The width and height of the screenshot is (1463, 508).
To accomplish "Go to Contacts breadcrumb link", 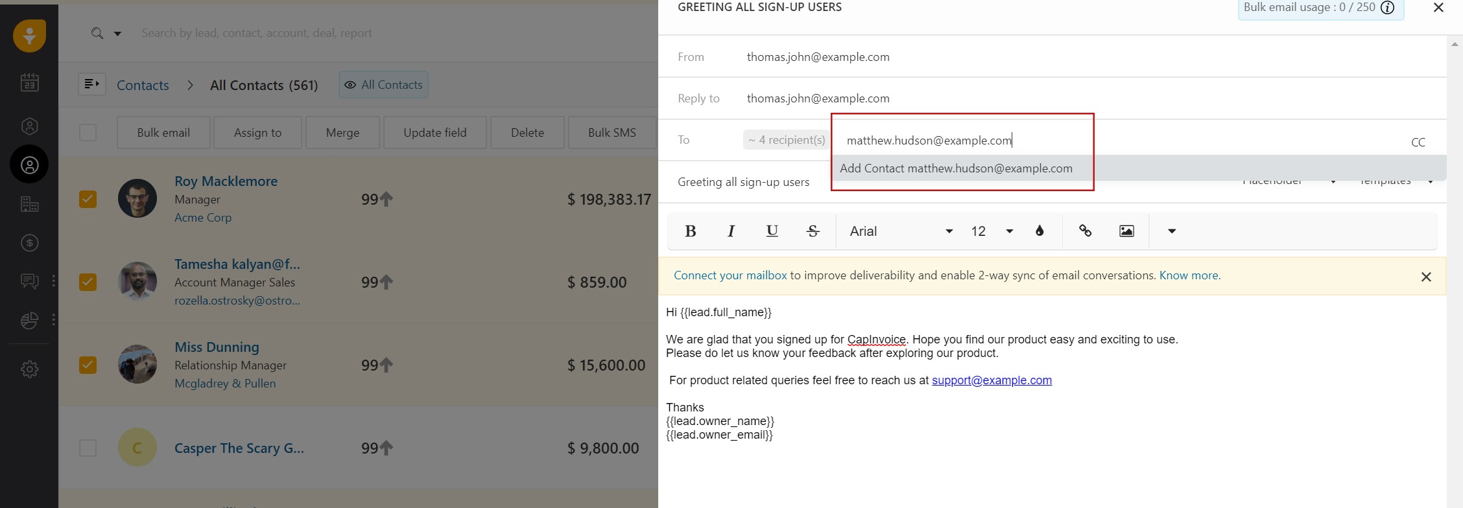I will [x=143, y=85].
